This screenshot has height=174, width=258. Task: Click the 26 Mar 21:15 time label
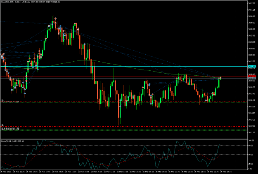[186, 172]
